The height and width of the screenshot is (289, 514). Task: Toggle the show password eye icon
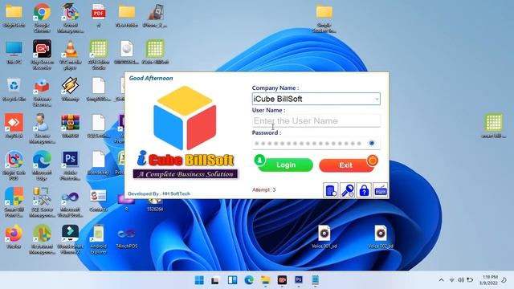point(371,143)
